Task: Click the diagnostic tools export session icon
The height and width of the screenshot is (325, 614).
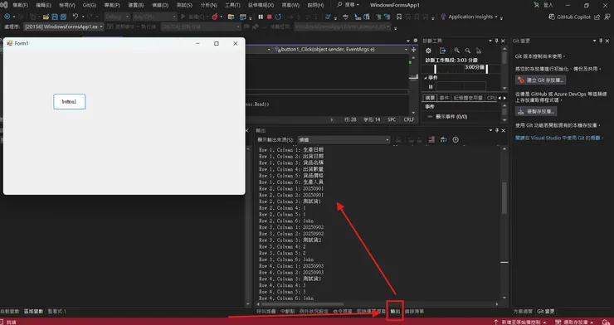Action: pos(442,51)
